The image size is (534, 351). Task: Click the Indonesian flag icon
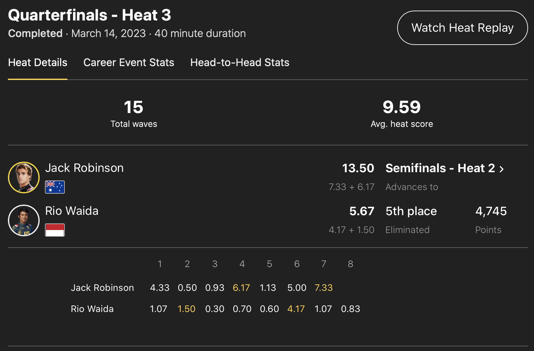coord(55,230)
